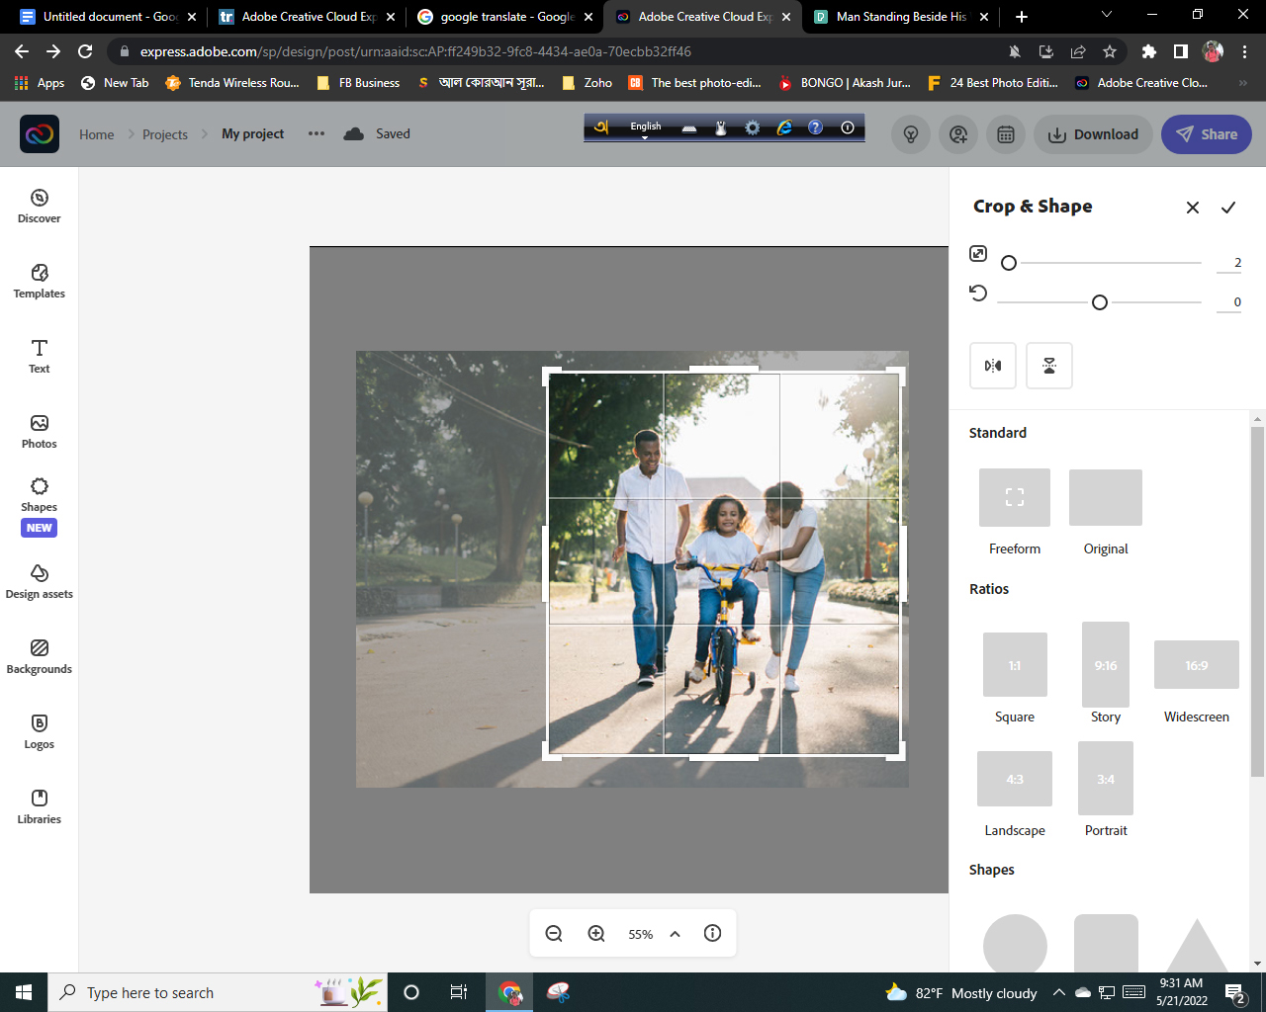Switch to Untitled document tab
Viewport: 1266px width, 1012px height.
(x=107, y=16)
